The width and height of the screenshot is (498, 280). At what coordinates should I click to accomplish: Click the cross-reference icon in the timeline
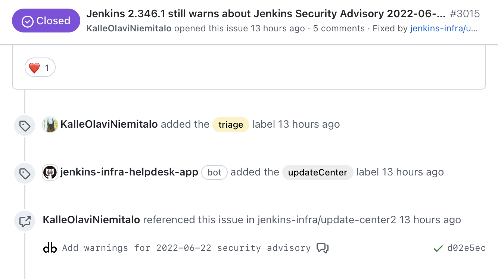tap(24, 221)
